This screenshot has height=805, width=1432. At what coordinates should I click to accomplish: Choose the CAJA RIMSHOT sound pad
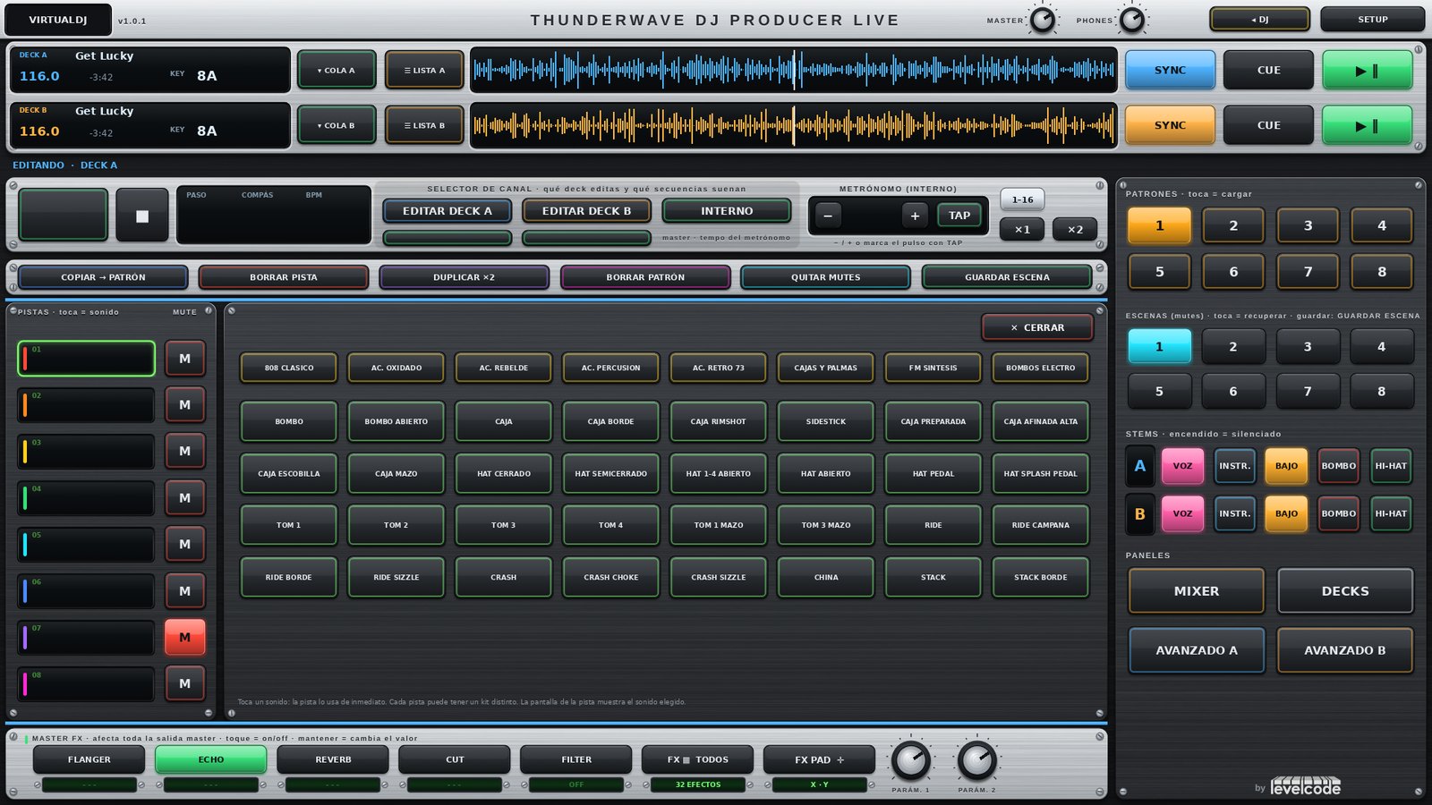tap(718, 421)
